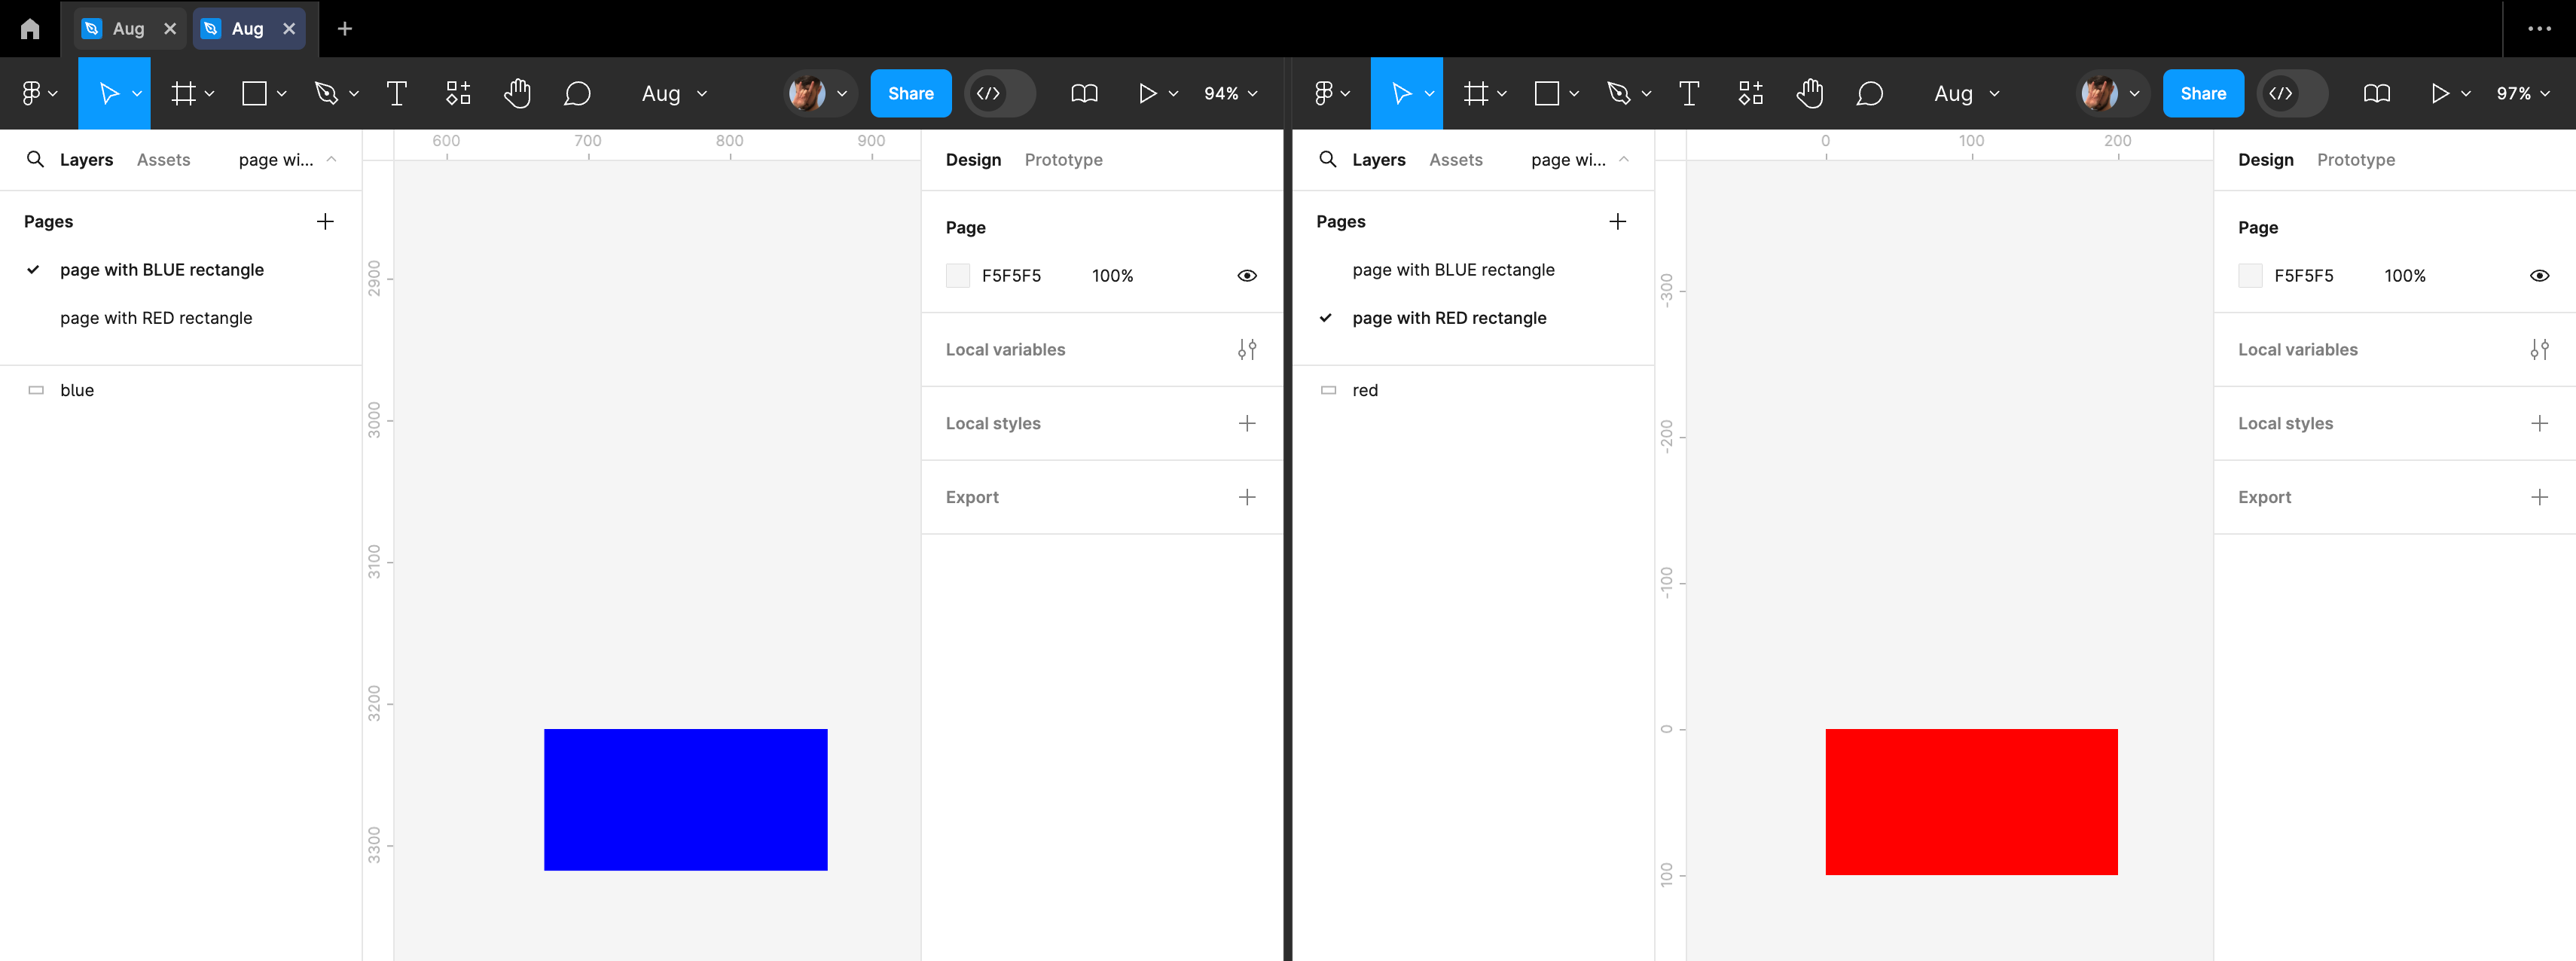
Task: Collapse pages list chevron in left window
Action: click(331, 159)
